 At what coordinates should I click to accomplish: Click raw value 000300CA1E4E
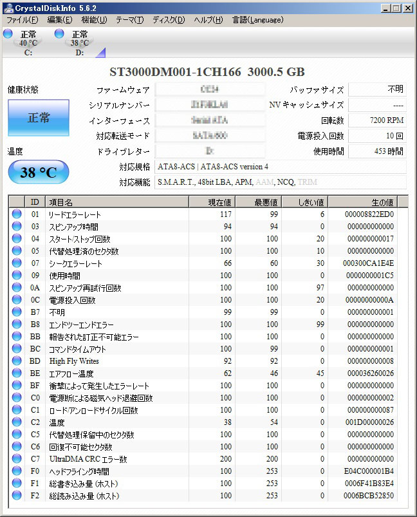368,263
